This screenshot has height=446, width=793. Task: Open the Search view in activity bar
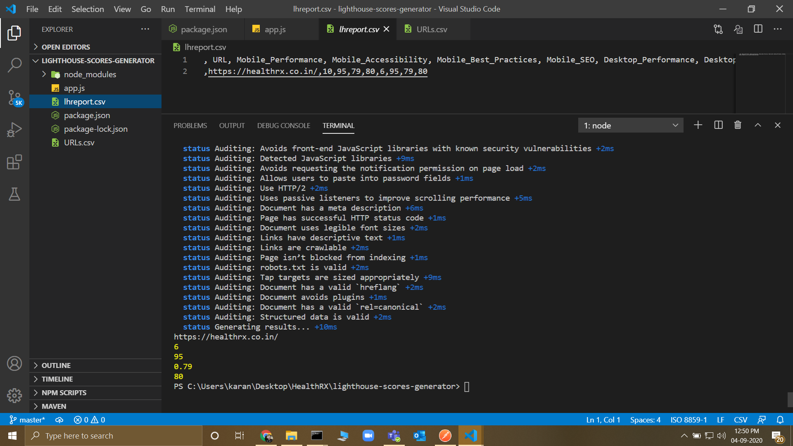(14, 65)
